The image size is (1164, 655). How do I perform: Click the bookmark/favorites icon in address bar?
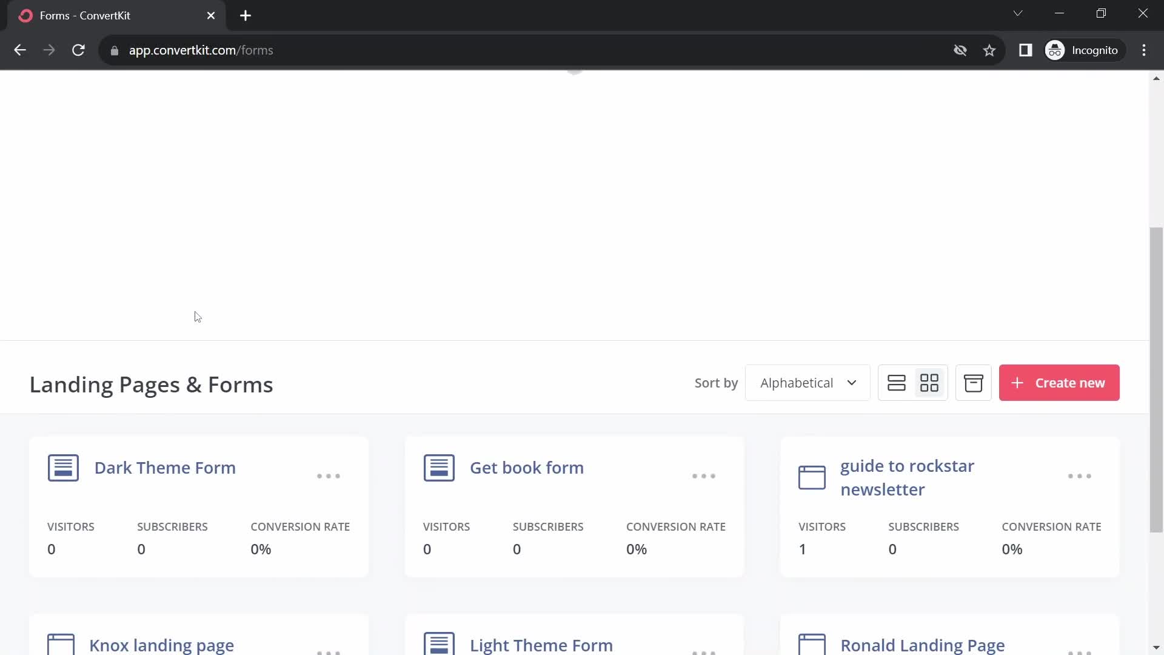tap(989, 50)
